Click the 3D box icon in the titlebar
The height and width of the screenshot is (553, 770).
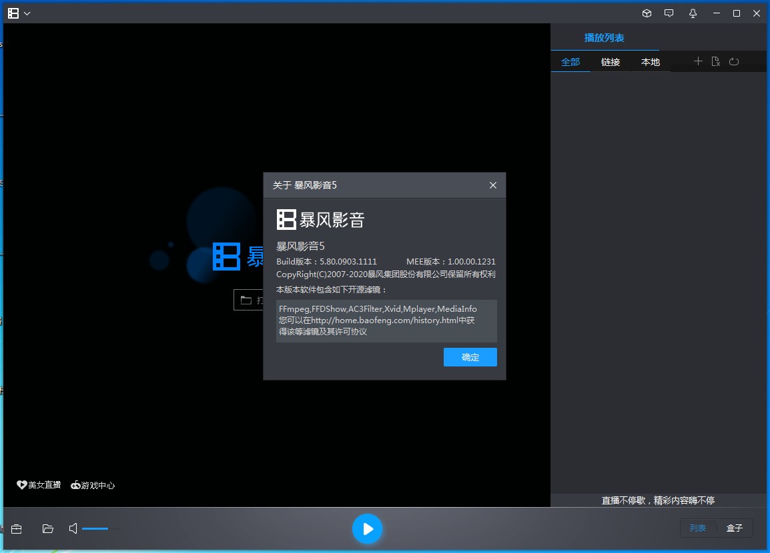(645, 13)
